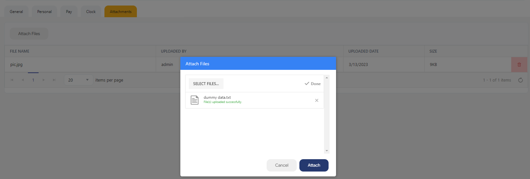Click the refresh icon in the pager
This screenshot has width=530, height=179.
point(520,80)
